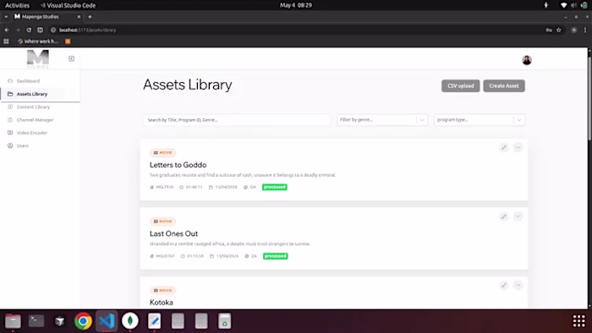
Task: Open the Trash dock icon
Action: 225,321
